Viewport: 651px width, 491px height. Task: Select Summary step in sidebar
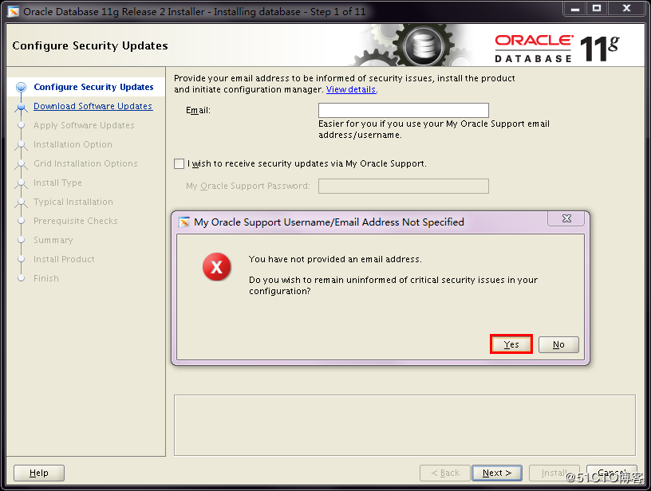(x=53, y=240)
